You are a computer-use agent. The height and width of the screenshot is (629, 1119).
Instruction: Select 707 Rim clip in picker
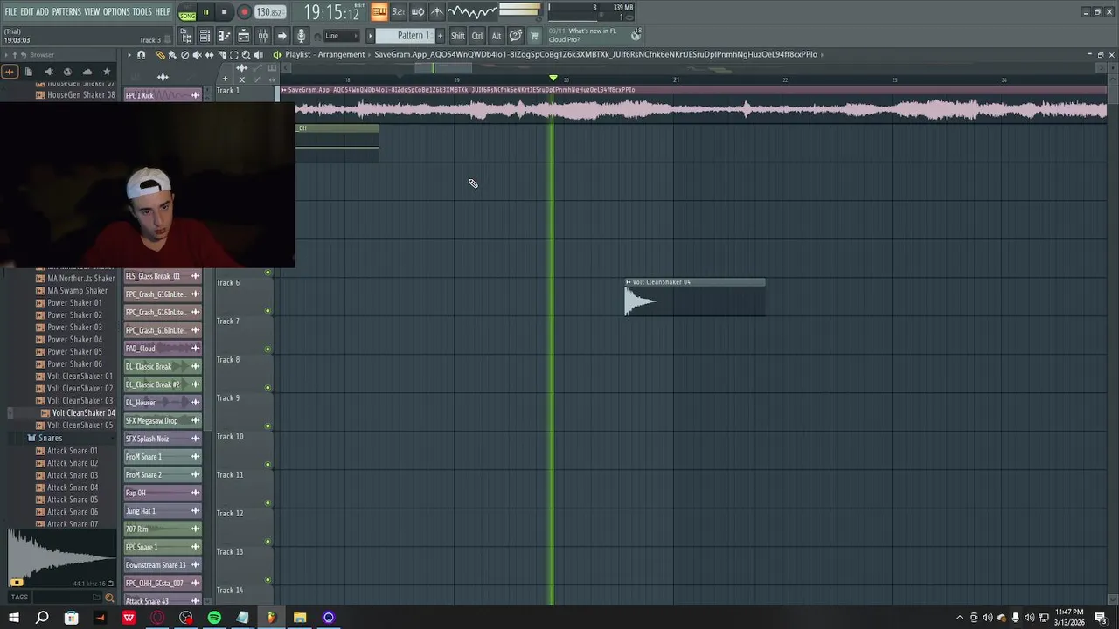click(x=163, y=529)
